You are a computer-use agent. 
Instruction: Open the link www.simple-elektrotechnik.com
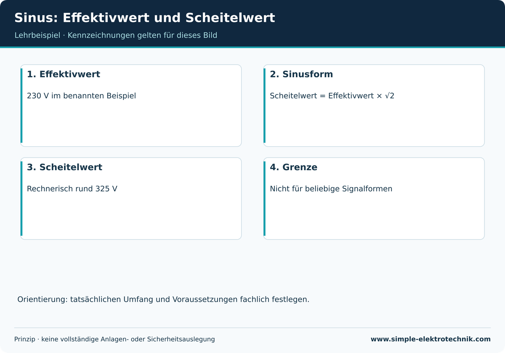click(x=431, y=339)
